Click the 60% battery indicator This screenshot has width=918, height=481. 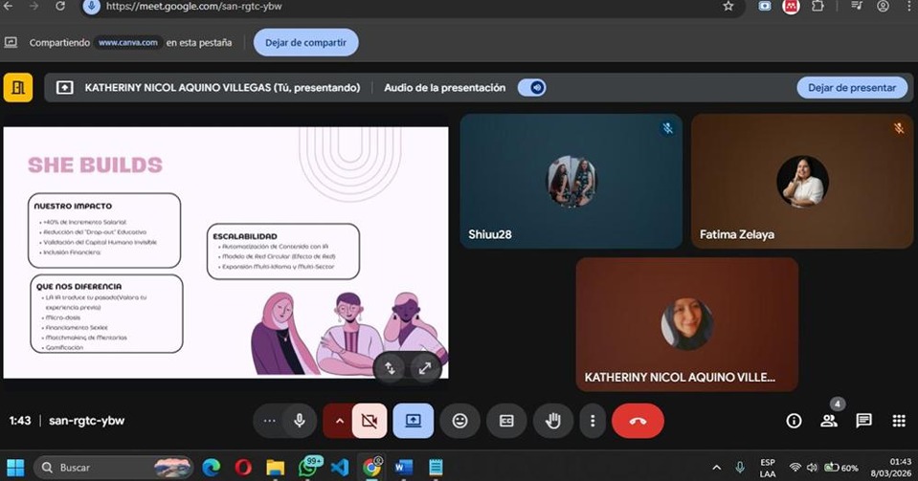[841, 468]
